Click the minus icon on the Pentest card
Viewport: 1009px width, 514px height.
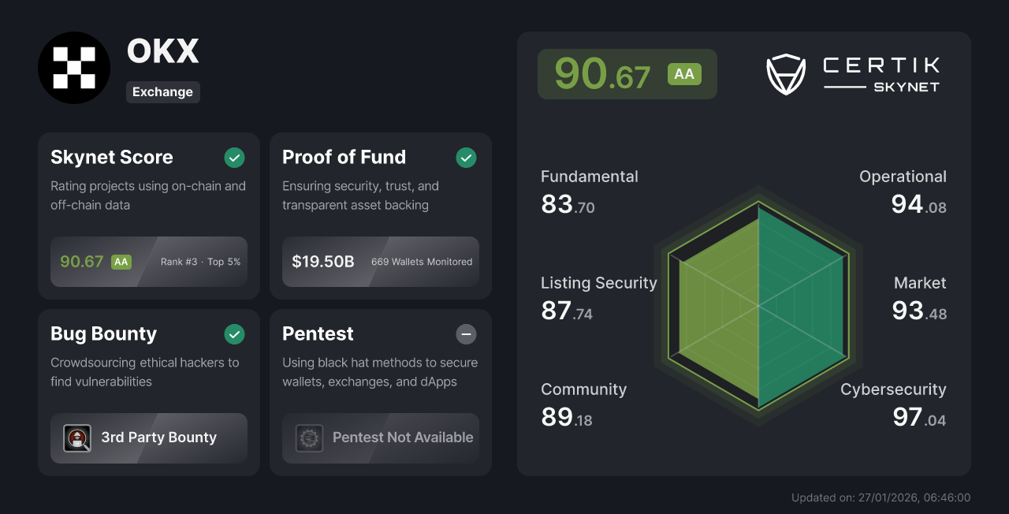coord(466,334)
